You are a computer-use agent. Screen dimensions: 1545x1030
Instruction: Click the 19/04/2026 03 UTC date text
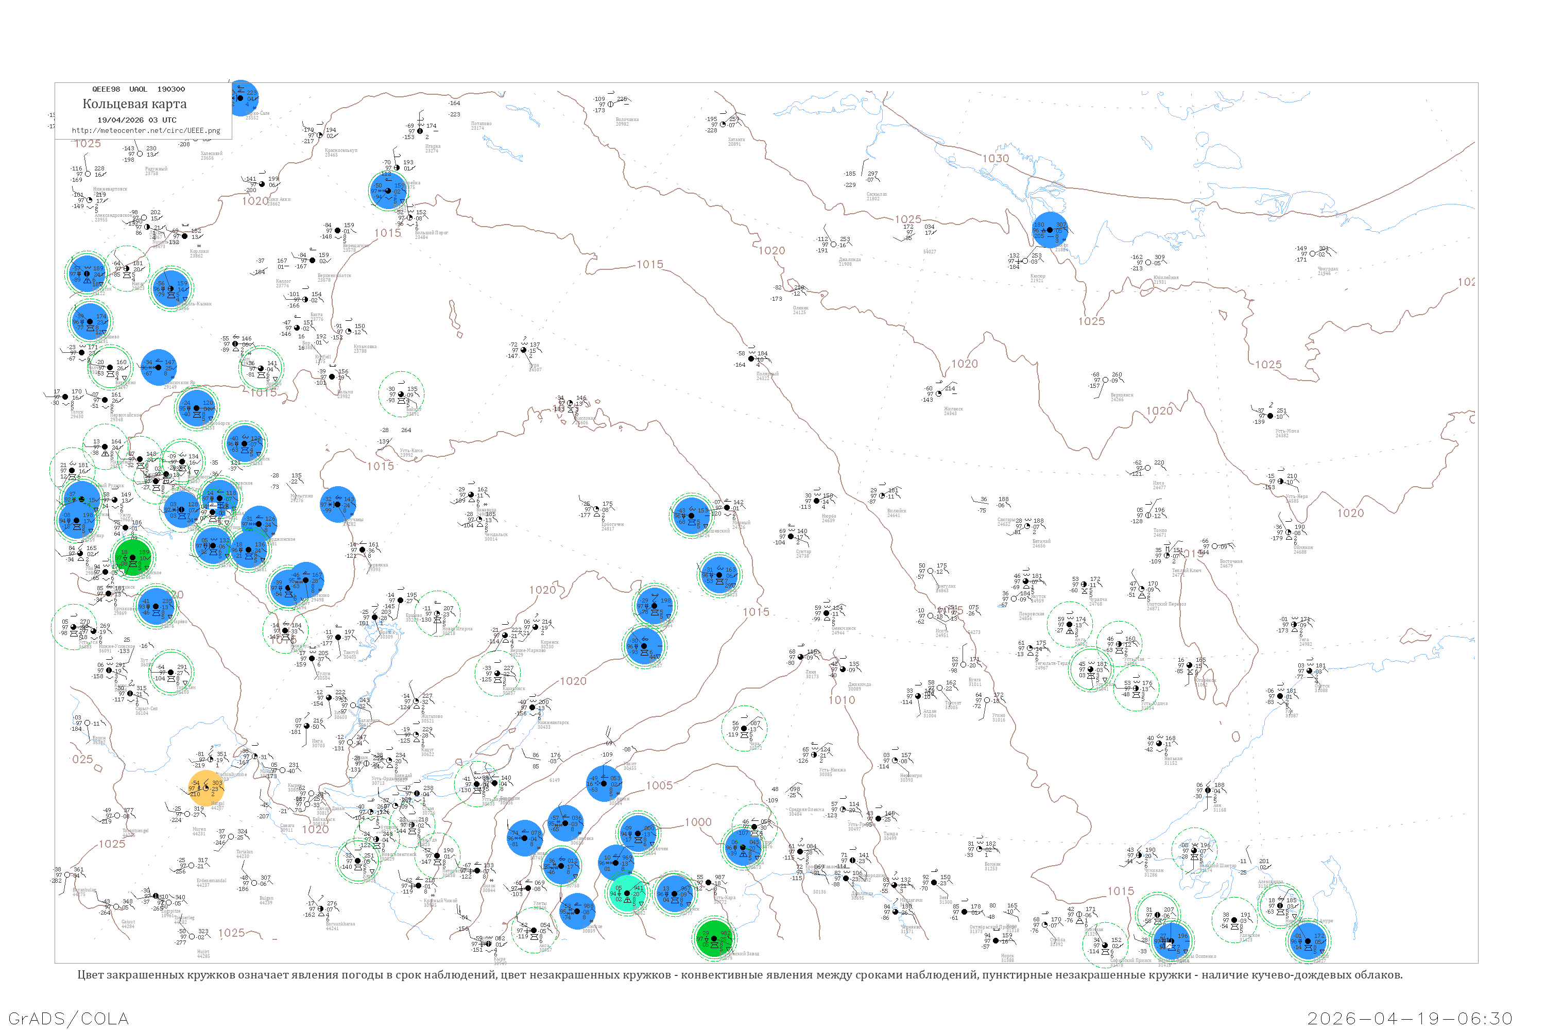click(x=136, y=119)
